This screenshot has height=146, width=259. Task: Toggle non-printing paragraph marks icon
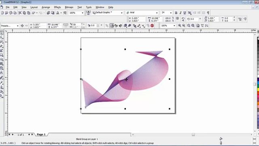(208, 13)
